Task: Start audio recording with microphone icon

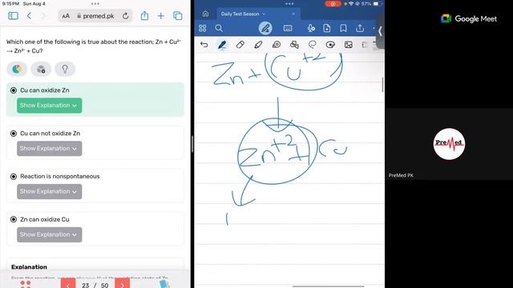Action: (311, 29)
